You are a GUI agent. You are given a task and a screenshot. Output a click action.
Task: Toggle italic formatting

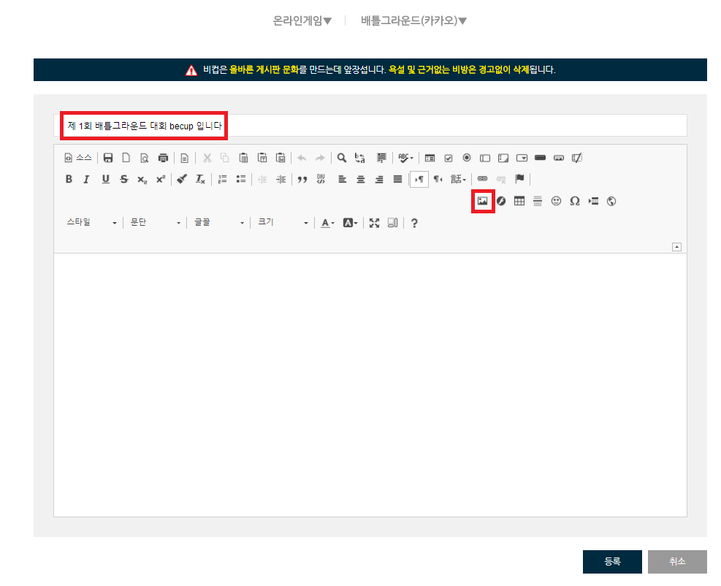[x=86, y=179]
